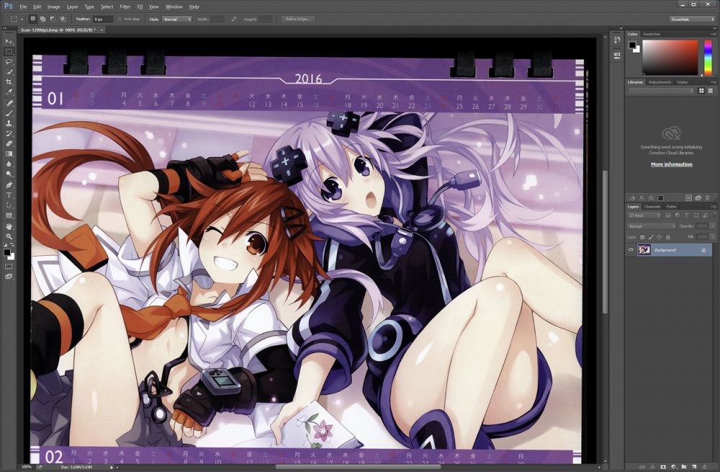Show Libraries items in grid view
This screenshot has height=472, width=720.
(701, 91)
